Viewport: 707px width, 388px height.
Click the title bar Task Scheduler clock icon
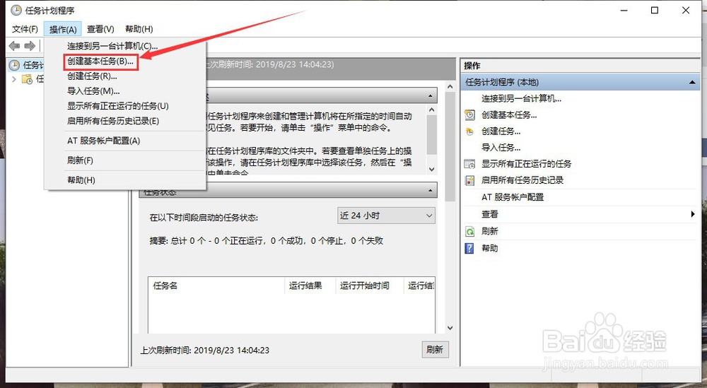click(16, 10)
